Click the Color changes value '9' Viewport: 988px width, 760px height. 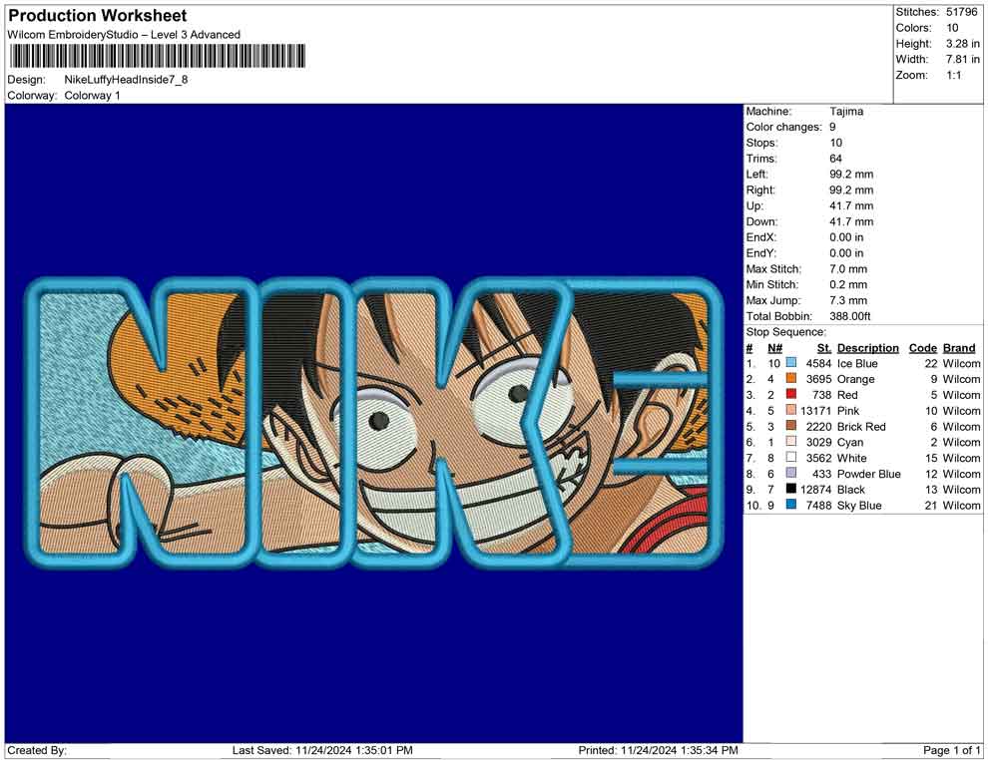pos(832,127)
